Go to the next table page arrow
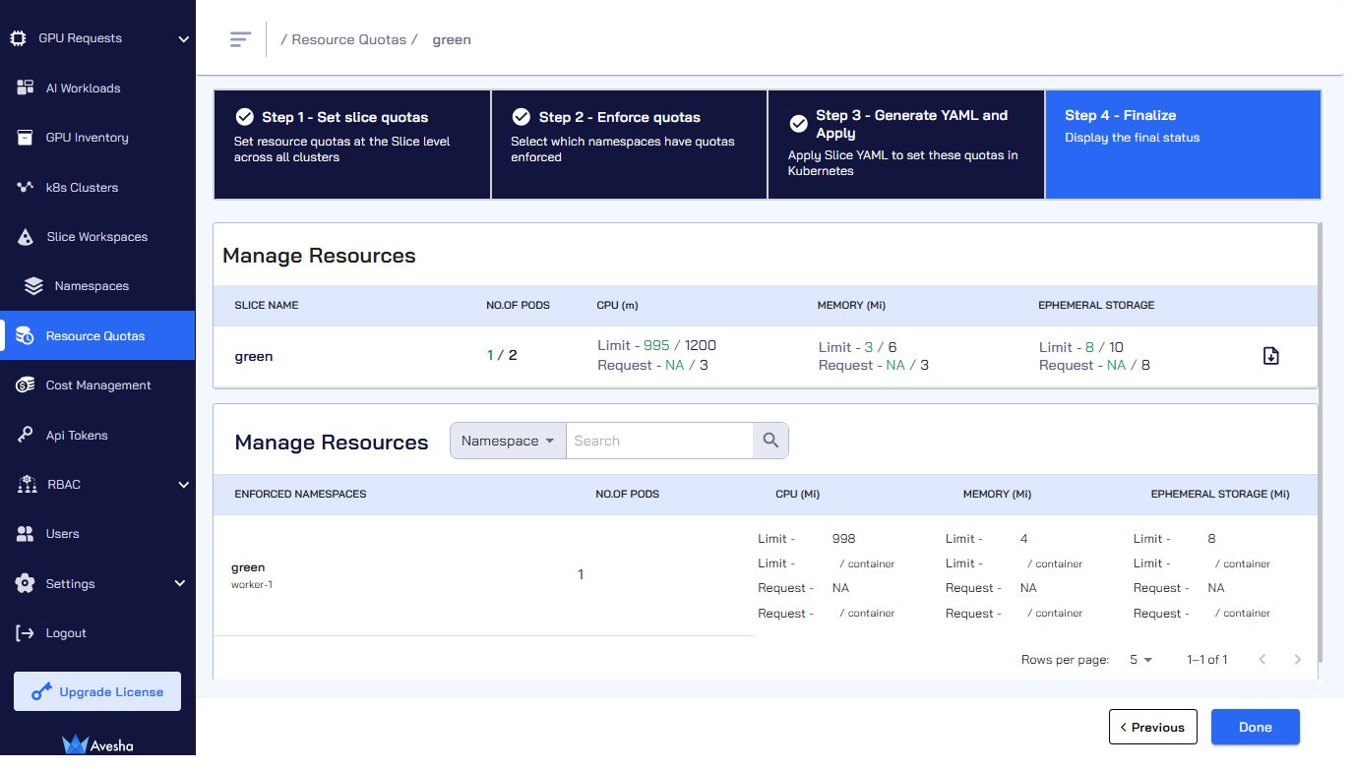 tap(1298, 660)
